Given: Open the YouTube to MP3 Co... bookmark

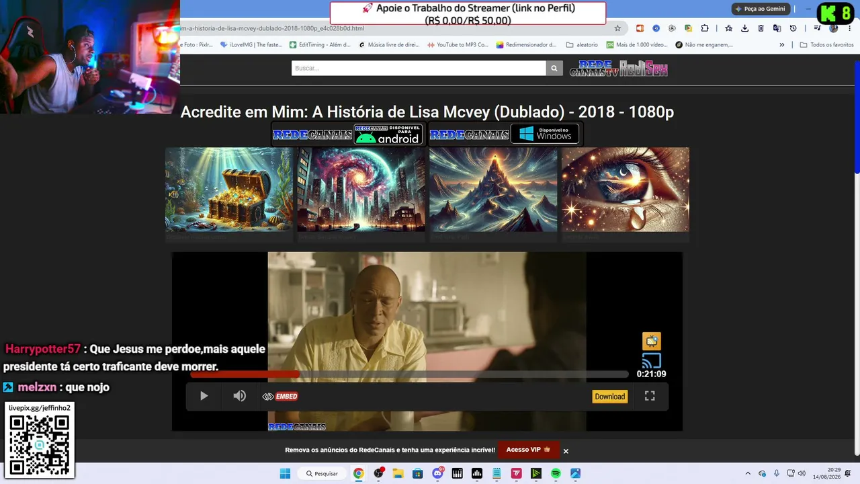Looking at the screenshot, I should tap(458, 45).
